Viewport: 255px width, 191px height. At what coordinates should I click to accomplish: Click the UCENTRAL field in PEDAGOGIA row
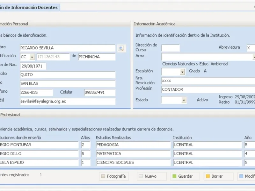208,145
